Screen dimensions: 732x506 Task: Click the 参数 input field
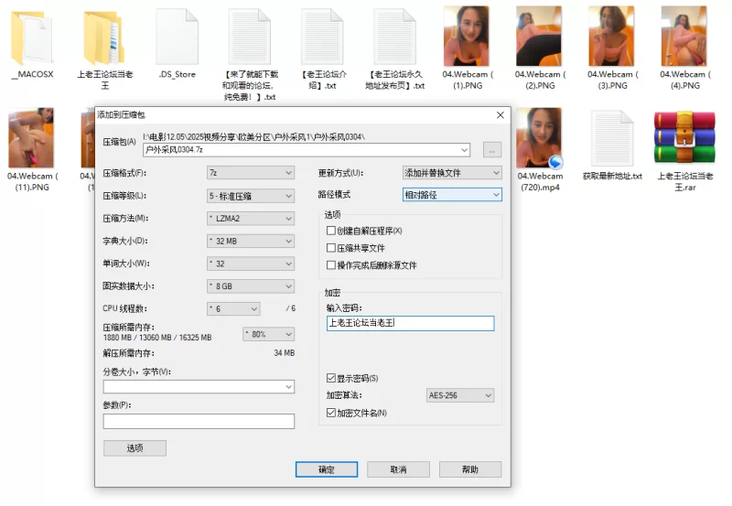pos(199,421)
